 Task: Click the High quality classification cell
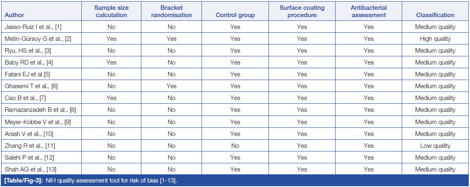pyautogui.click(x=435, y=39)
